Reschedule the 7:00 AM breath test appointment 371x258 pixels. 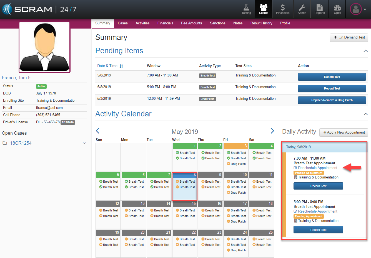(x=317, y=168)
